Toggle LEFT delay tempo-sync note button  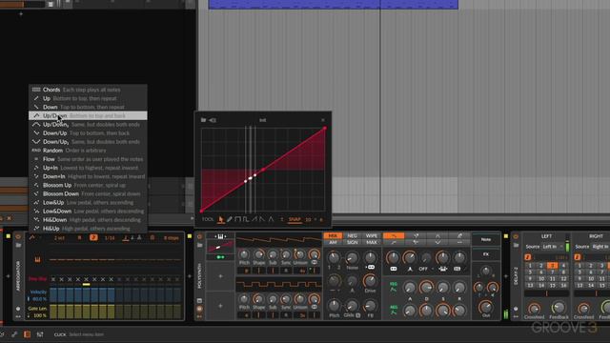click(x=528, y=257)
